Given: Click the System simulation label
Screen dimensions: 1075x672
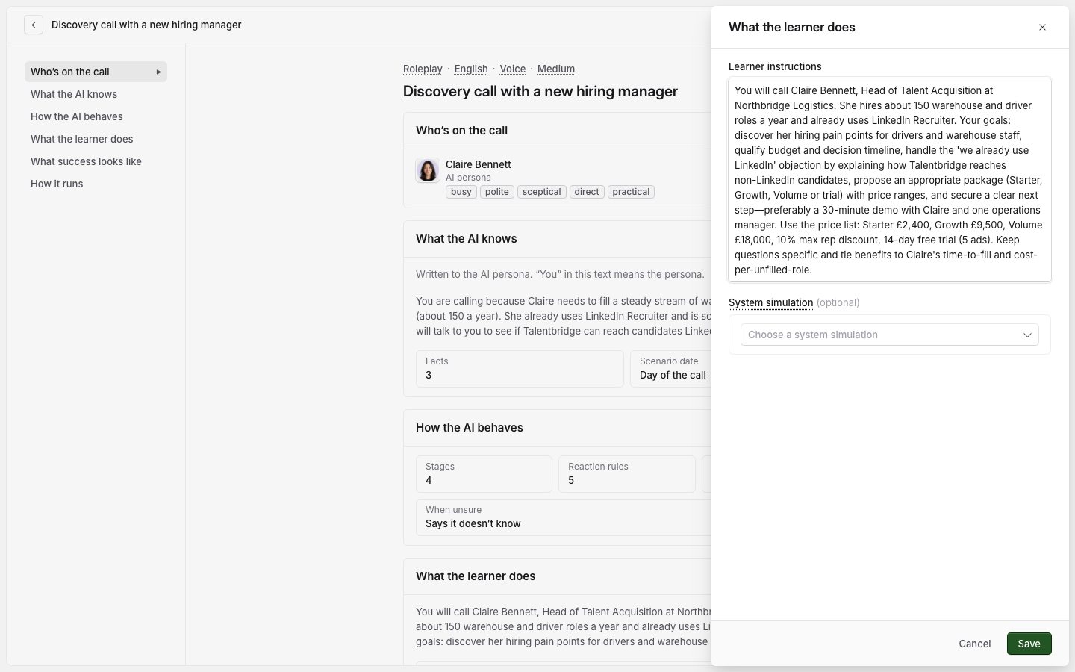Looking at the screenshot, I should 770,302.
